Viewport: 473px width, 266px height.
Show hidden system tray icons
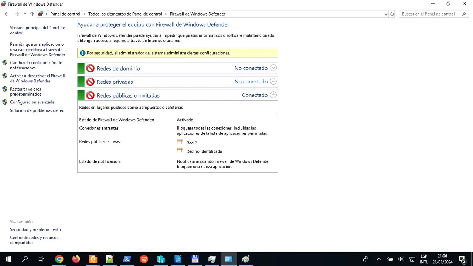coord(379,259)
